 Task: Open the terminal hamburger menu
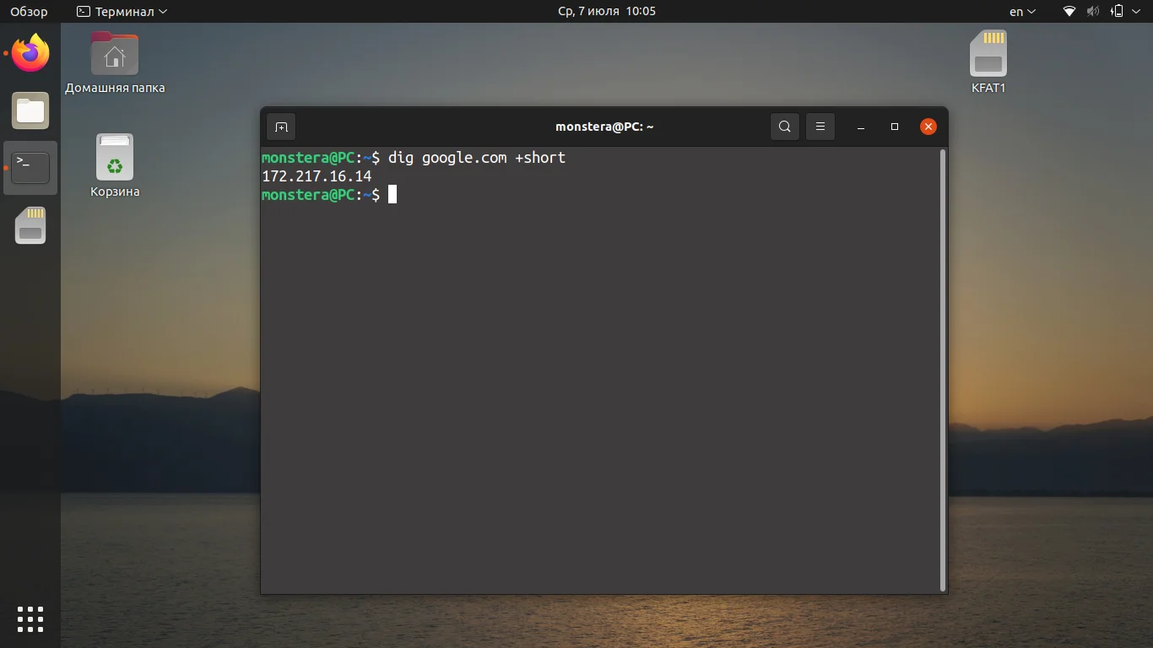click(x=820, y=127)
